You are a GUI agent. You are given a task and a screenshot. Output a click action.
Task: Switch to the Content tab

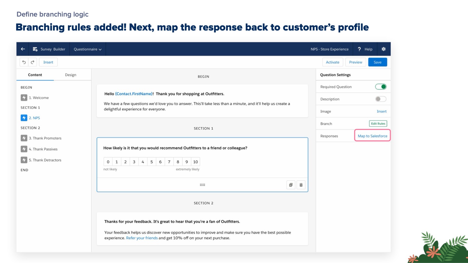click(x=35, y=75)
